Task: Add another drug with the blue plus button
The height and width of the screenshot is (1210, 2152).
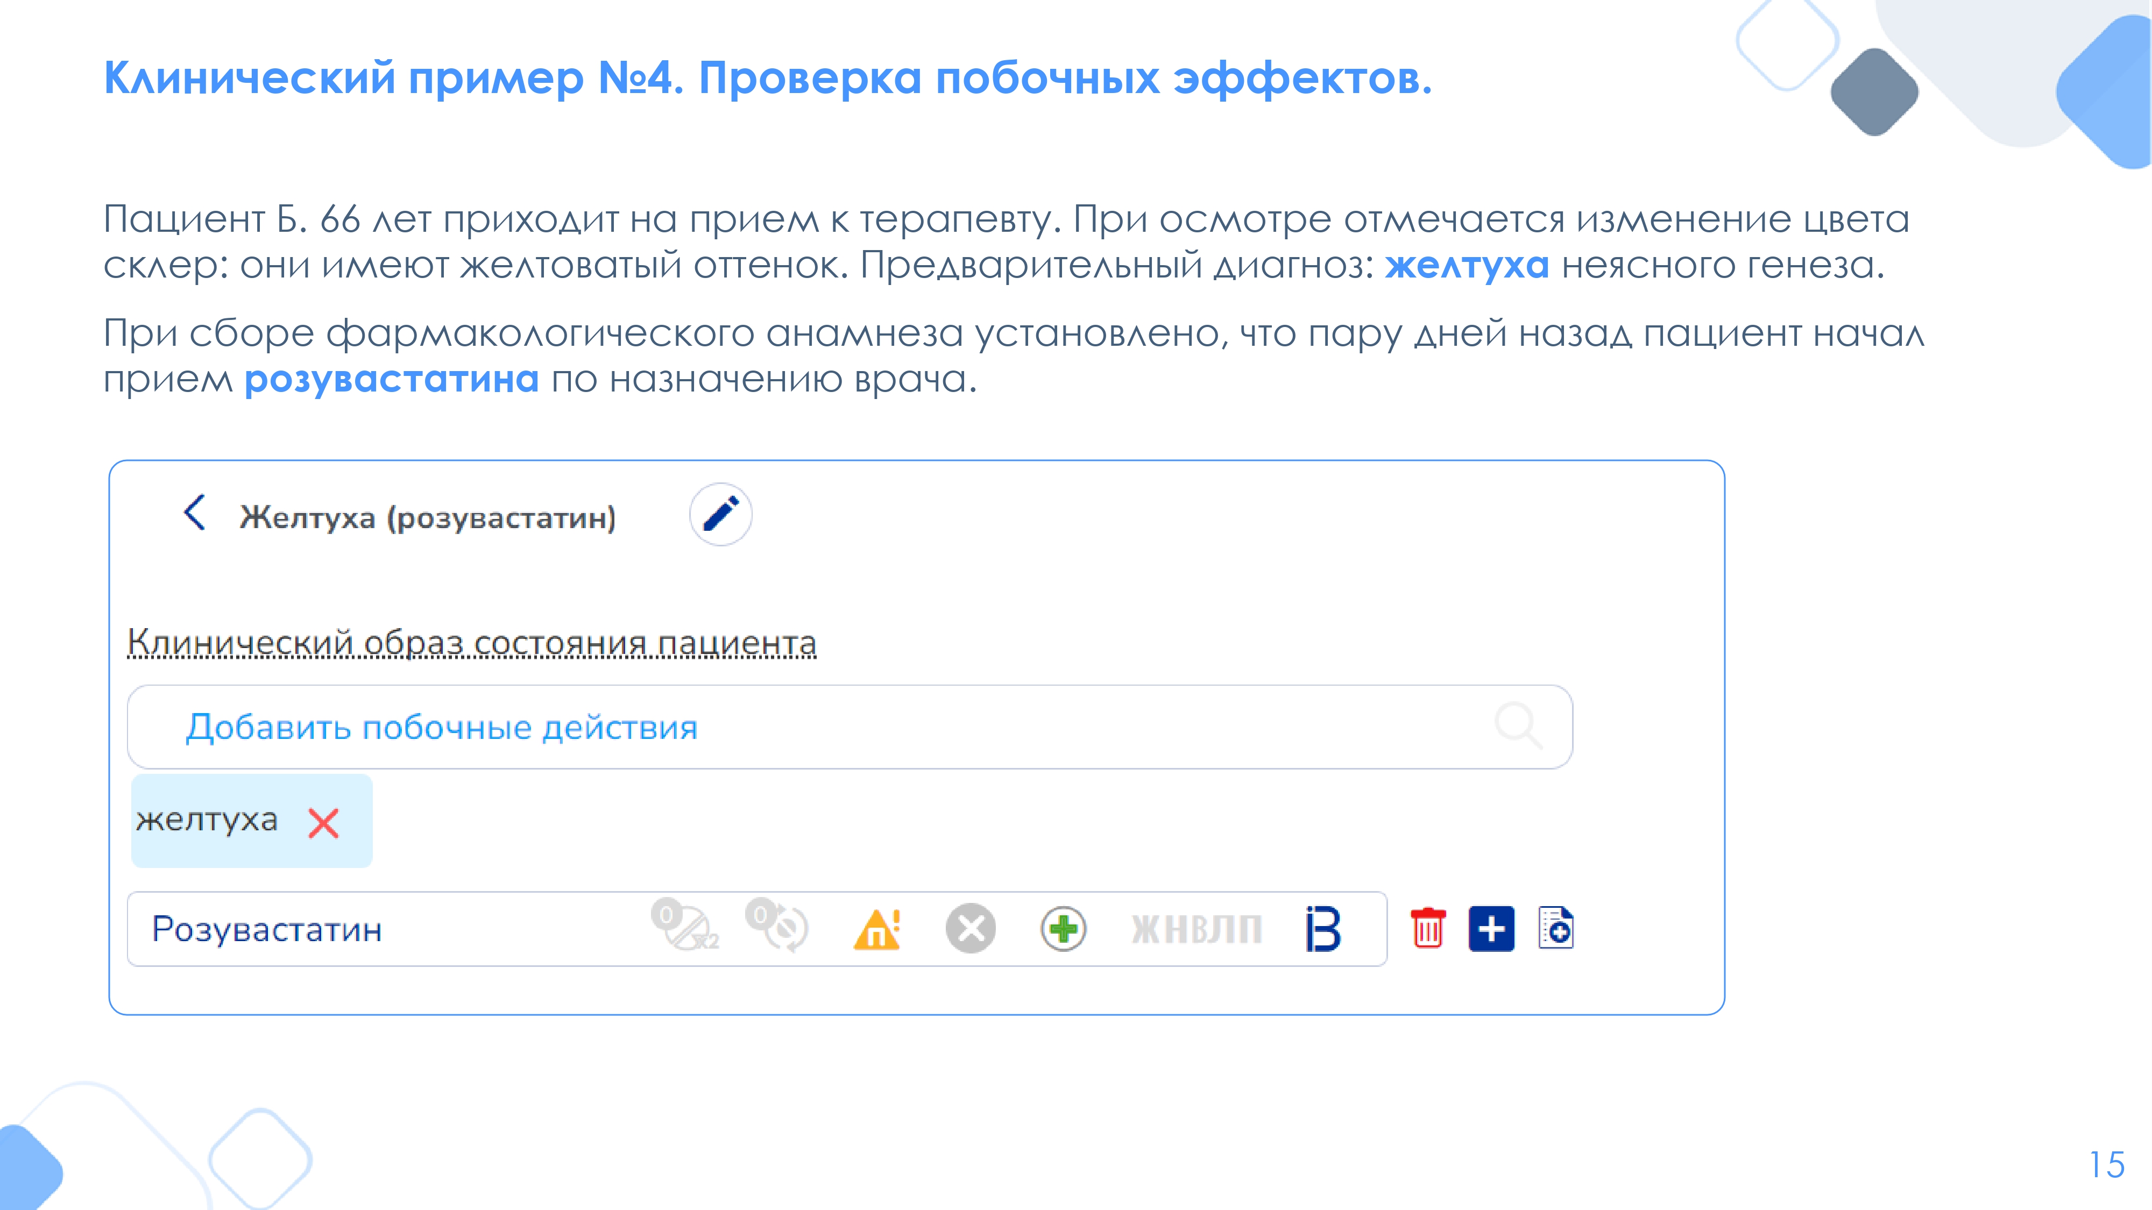Action: [x=1491, y=929]
